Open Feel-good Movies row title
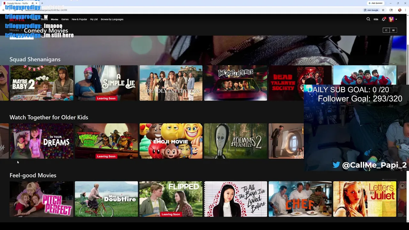Viewport: 409px width, 230px height. (x=33, y=175)
